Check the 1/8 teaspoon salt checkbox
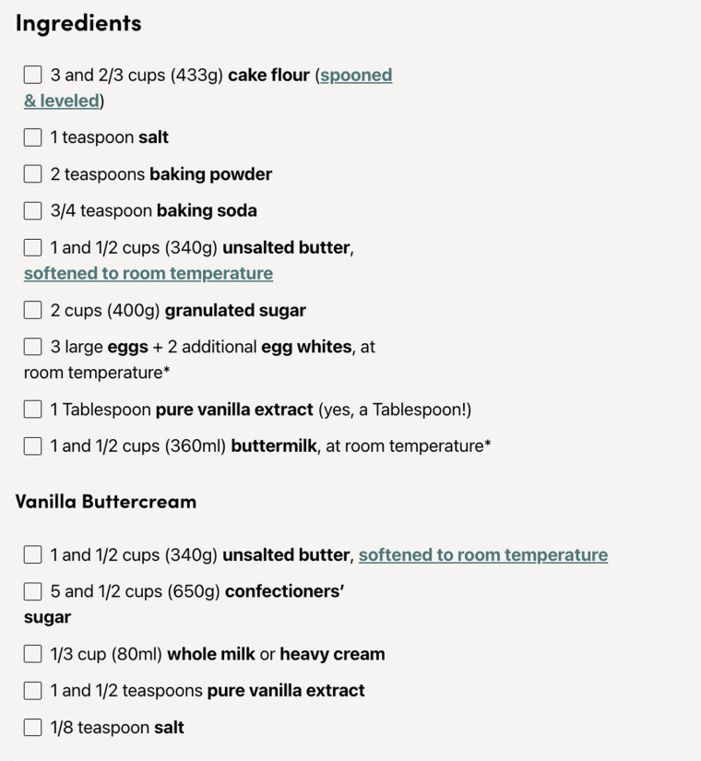701x761 pixels. [32, 727]
